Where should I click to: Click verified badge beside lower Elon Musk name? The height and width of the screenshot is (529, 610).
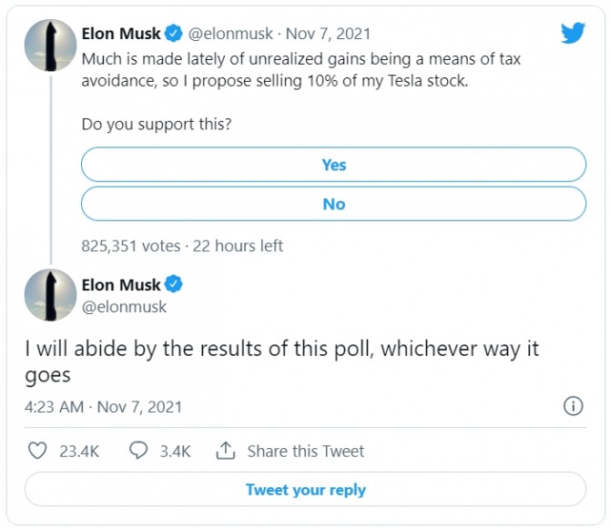pos(174,285)
